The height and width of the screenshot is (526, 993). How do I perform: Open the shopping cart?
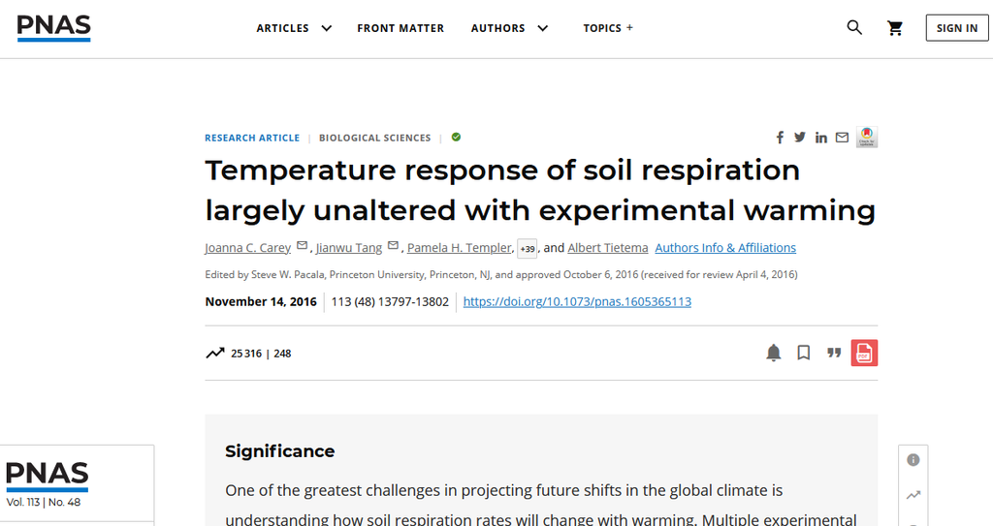895,28
